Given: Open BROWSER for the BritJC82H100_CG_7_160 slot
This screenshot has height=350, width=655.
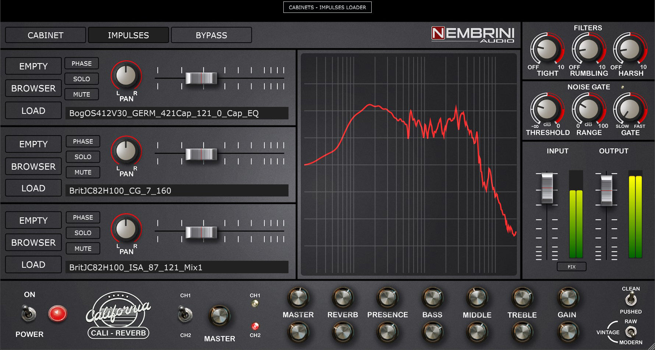Looking at the screenshot, I should pos(33,166).
